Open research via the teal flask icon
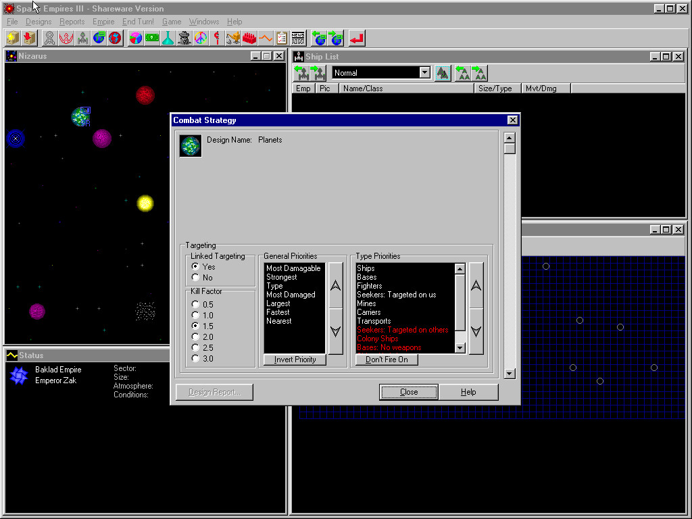 168,39
